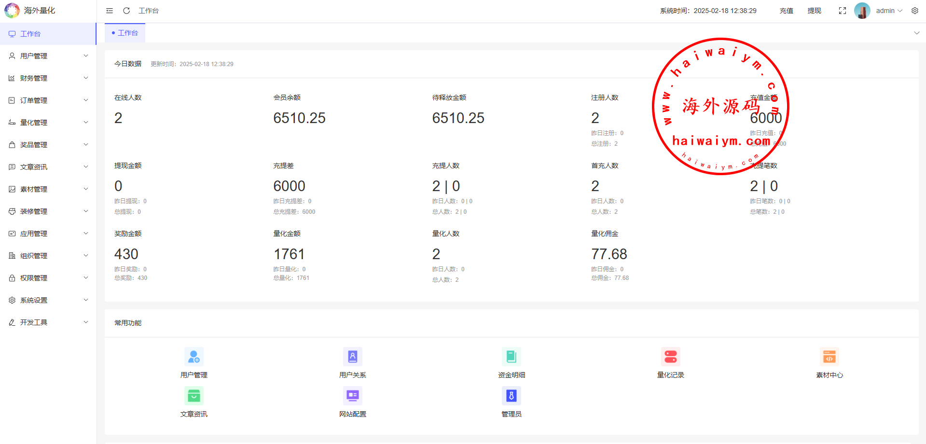Expand the 财务管理 sidebar menu
Viewport: 926px width, 444px height.
coord(48,78)
